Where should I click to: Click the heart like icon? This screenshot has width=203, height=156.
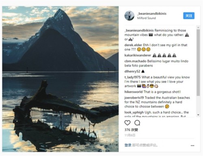pos(127,123)
